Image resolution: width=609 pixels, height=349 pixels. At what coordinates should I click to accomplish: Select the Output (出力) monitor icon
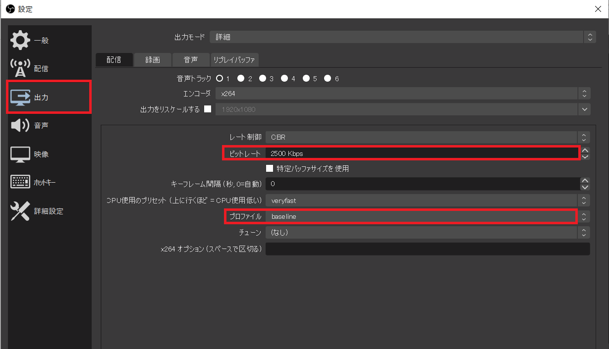coord(20,98)
